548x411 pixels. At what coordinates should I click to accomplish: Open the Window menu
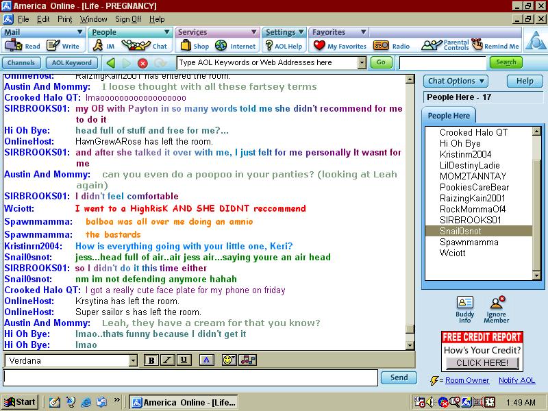tap(94, 19)
